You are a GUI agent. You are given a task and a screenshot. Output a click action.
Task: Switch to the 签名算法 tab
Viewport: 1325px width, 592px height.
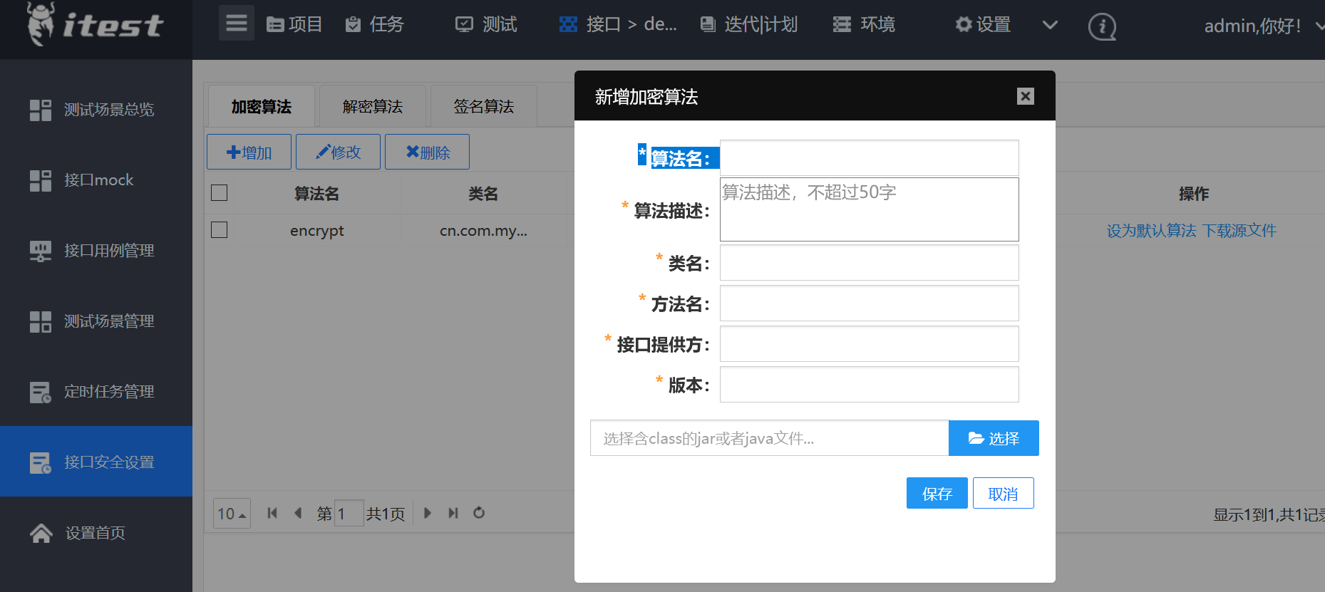click(x=484, y=107)
